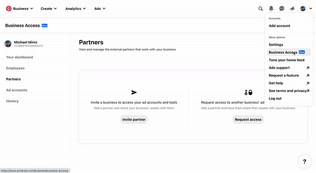Expand the Ads dropdown menu
The width and height of the screenshot is (316, 173).
pyautogui.click(x=100, y=9)
